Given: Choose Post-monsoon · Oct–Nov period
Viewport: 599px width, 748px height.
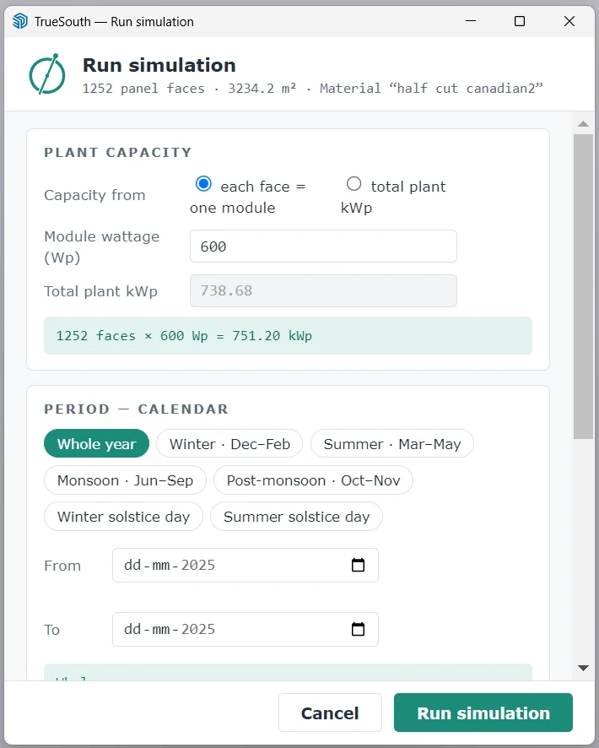Looking at the screenshot, I should coord(313,480).
